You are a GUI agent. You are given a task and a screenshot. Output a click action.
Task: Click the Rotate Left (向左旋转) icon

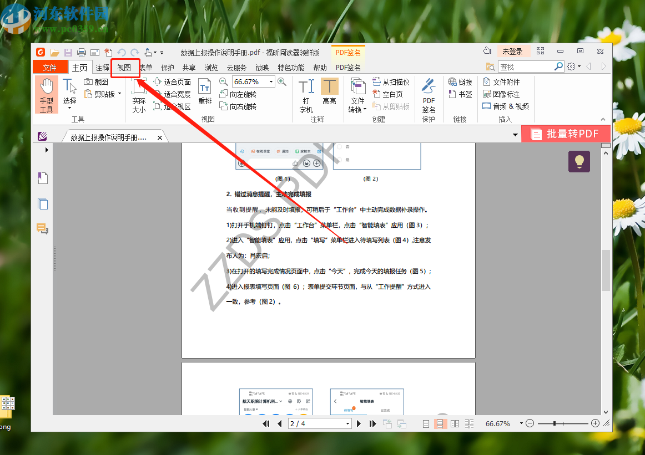tap(224, 94)
